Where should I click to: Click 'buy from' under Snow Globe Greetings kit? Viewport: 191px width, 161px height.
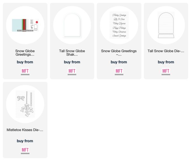(25, 62)
